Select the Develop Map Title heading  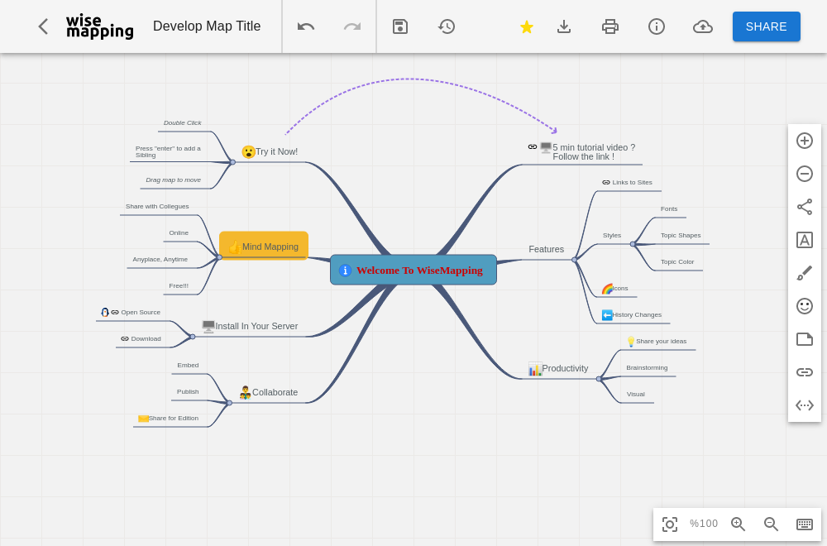click(207, 26)
